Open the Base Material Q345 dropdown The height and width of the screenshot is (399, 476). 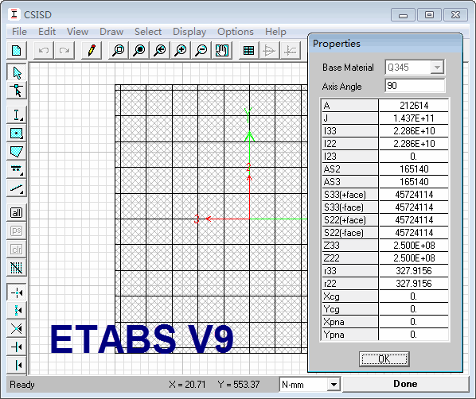click(x=437, y=68)
